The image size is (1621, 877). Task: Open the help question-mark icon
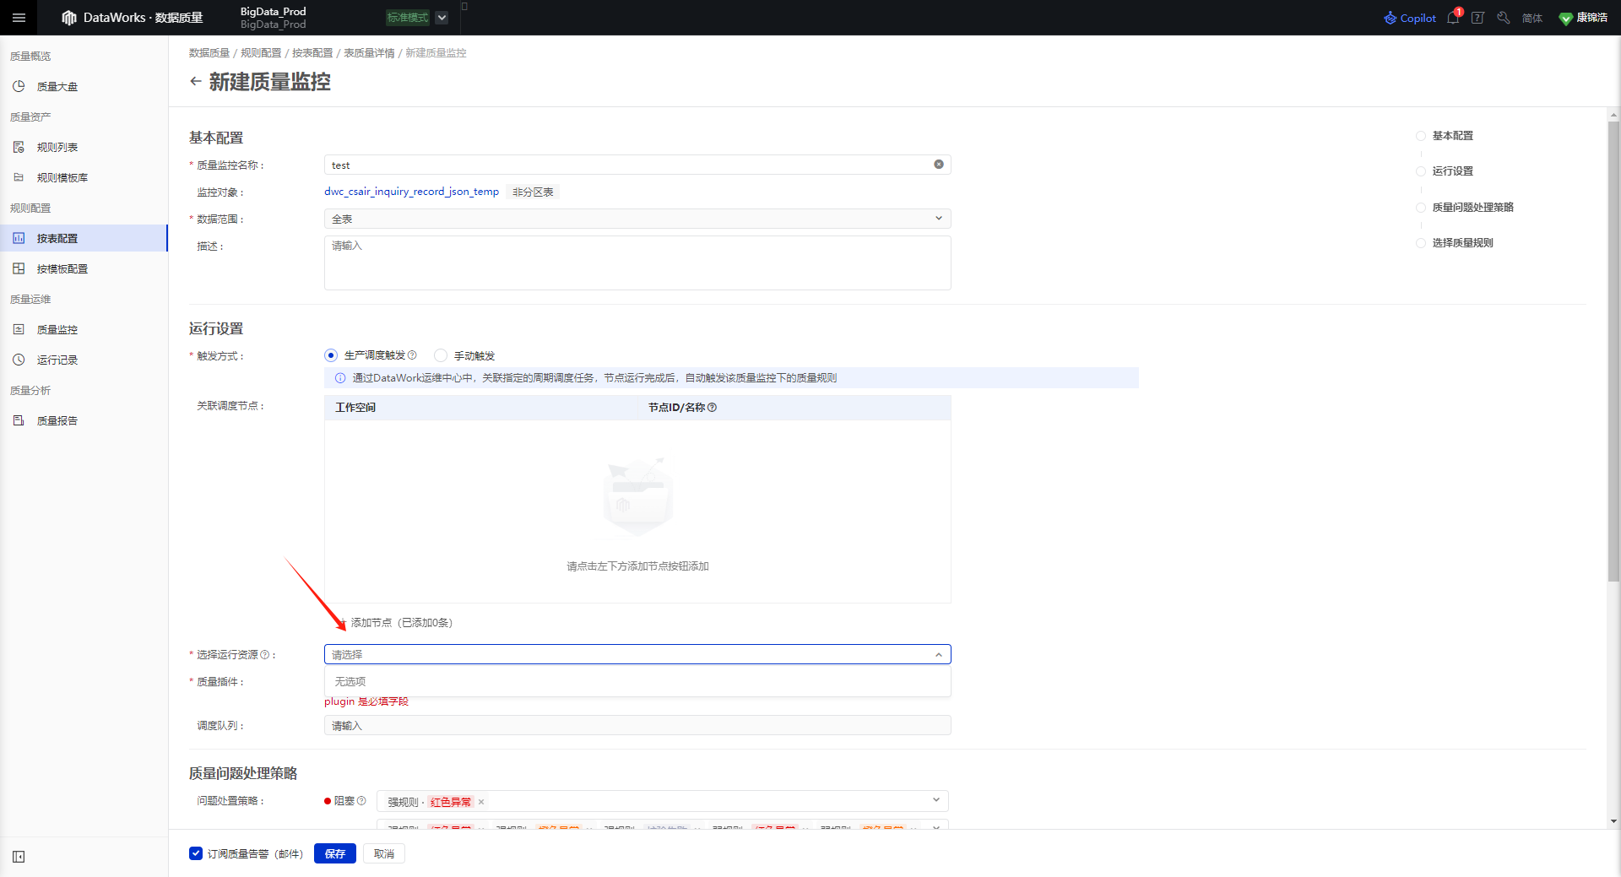(1477, 18)
